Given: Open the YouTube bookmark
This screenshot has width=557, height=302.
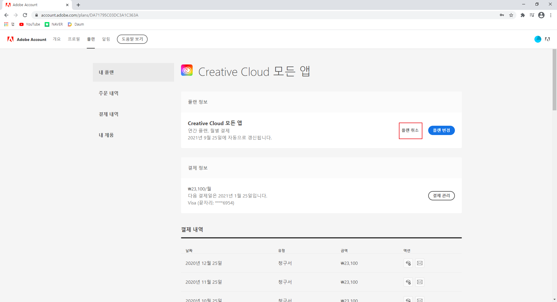Looking at the screenshot, I should [30, 24].
